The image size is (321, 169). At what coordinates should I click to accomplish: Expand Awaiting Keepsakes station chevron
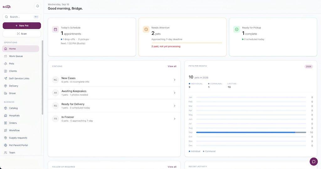(x=175, y=93)
